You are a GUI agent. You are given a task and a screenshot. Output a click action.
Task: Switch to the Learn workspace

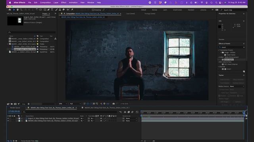[x=165, y=10]
